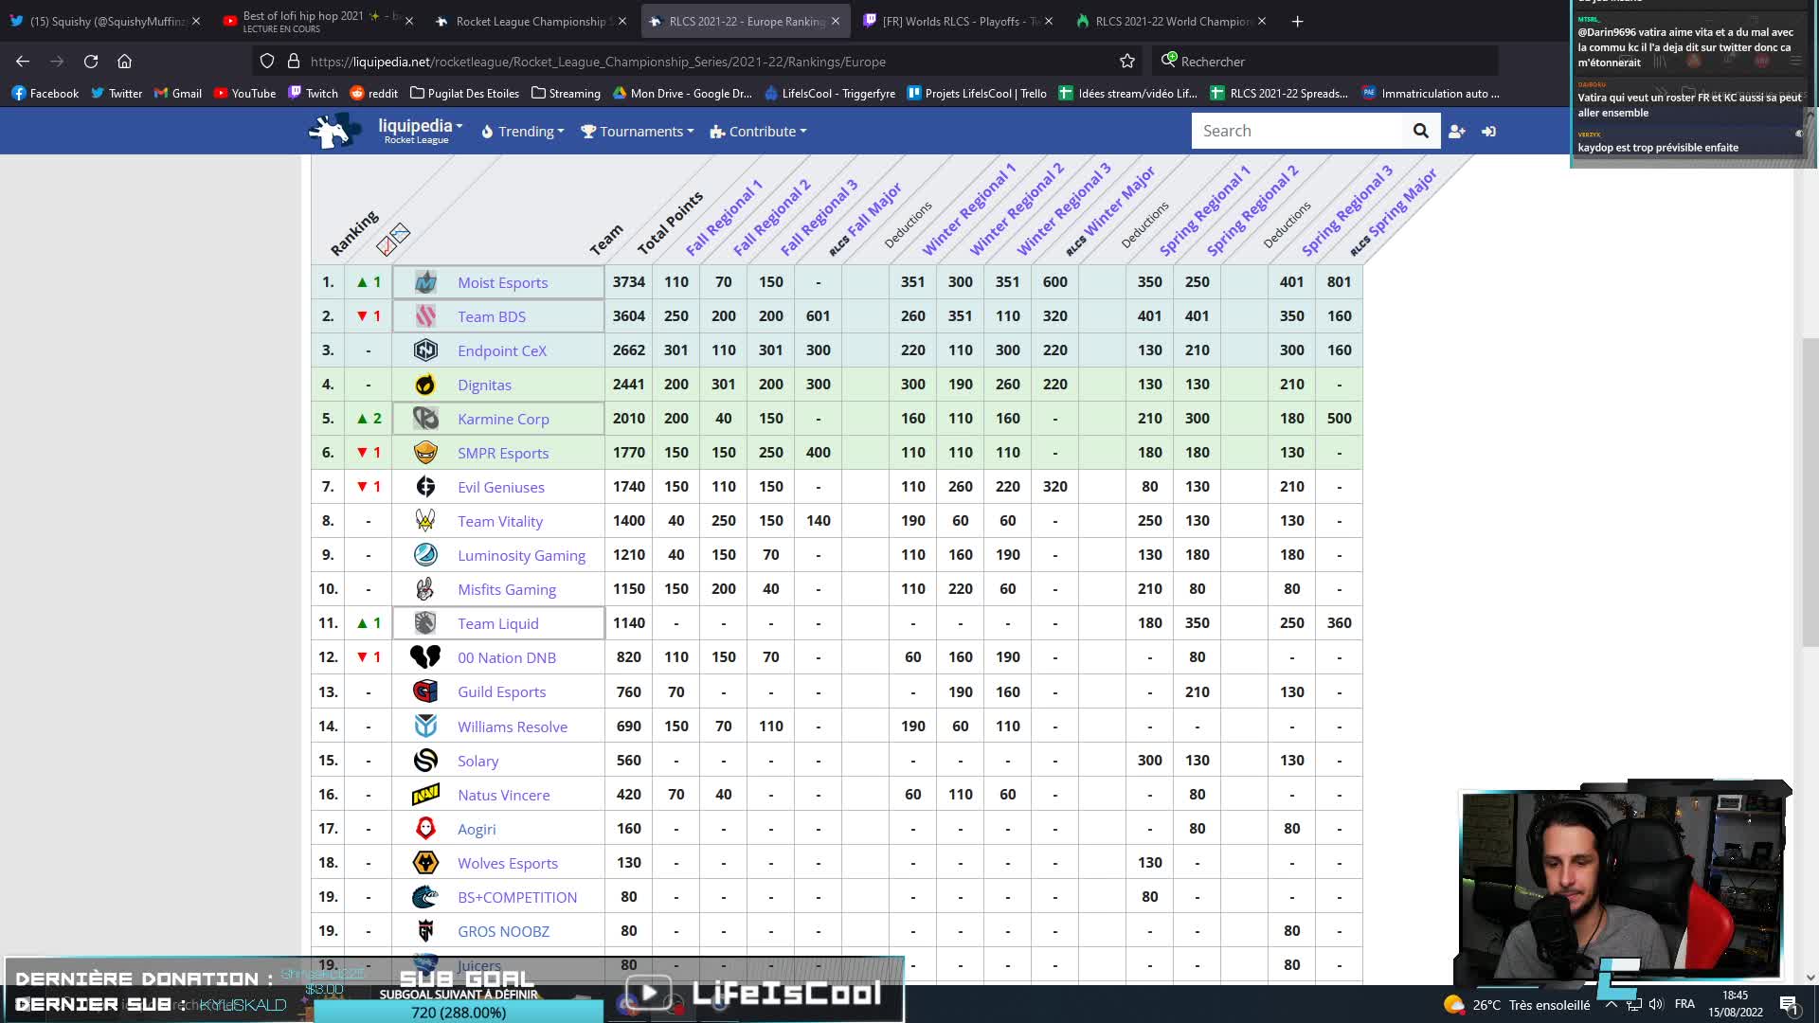Open the GROS NOOBZ team page

click(x=503, y=931)
